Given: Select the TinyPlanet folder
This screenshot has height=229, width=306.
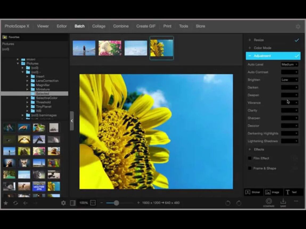Looking at the screenshot, I should [x=43, y=107].
